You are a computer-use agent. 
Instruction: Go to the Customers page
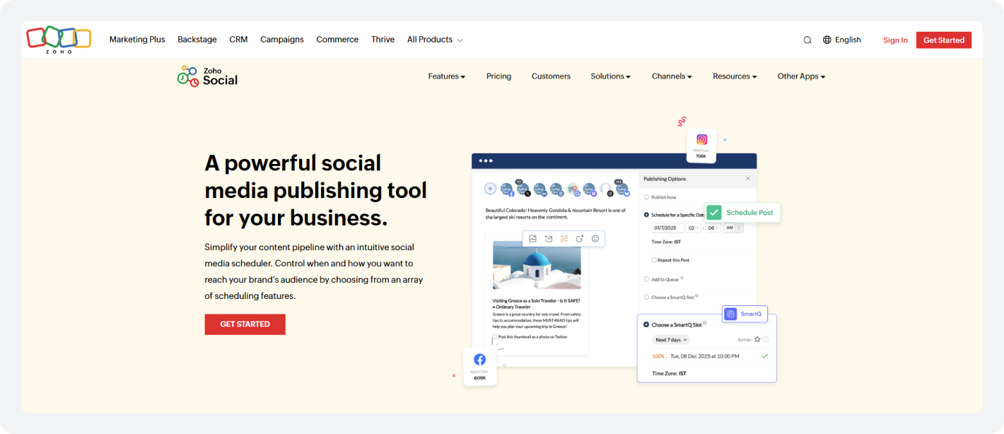click(x=551, y=76)
